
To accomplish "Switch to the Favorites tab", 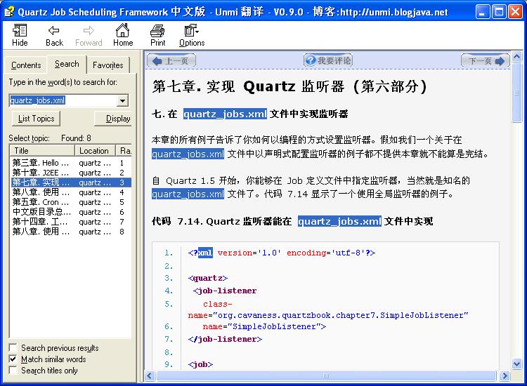I will [x=108, y=65].
